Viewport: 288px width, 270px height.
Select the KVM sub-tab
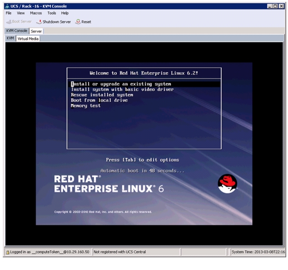pos(10,38)
